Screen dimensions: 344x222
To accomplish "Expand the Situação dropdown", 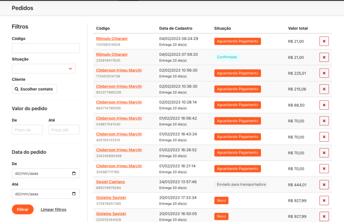I will coord(70,69).
